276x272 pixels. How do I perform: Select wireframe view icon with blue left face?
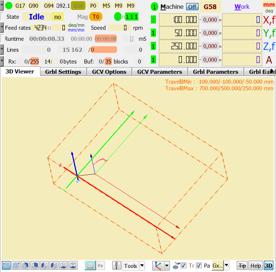(44, 265)
